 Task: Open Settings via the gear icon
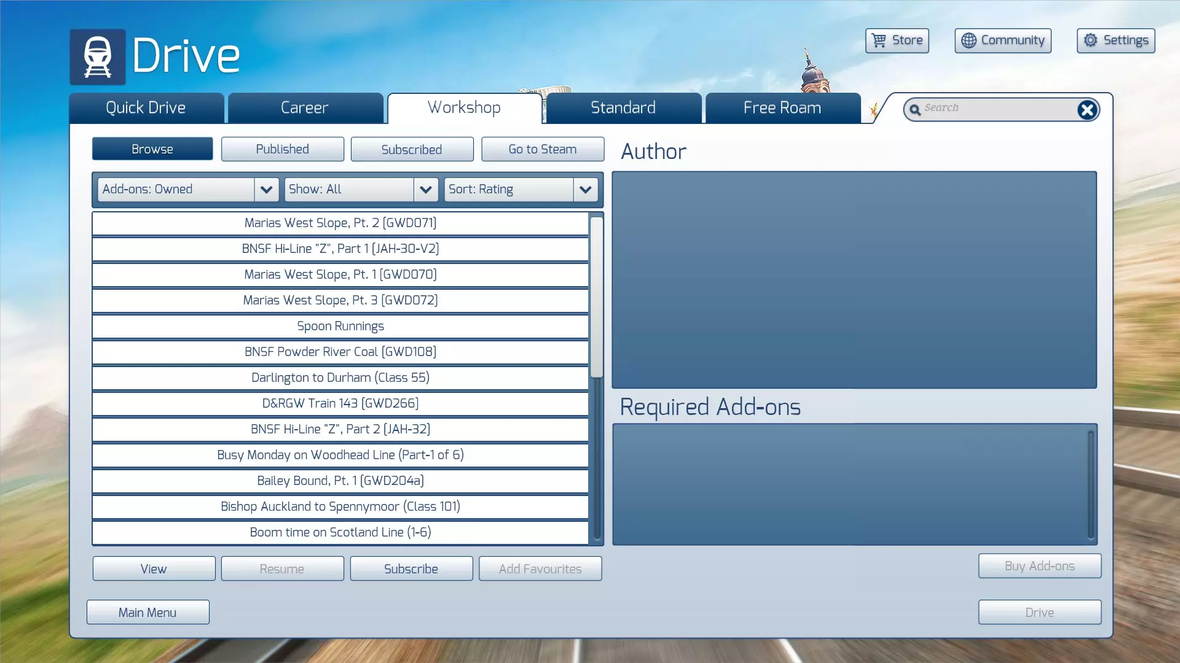pos(1090,41)
